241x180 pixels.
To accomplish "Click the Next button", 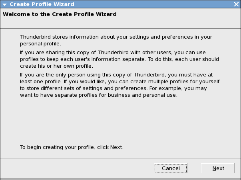I will coord(218,168).
